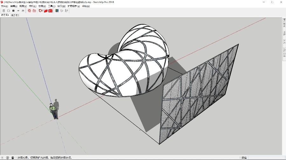Click the grayed-out tag toolbar icon
The height and width of the screenshot is (160, 286).
[62, 11]
